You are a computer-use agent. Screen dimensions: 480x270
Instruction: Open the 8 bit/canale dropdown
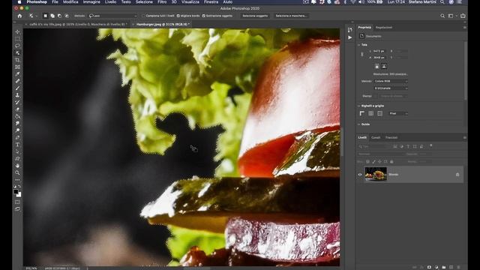[391, 88]
